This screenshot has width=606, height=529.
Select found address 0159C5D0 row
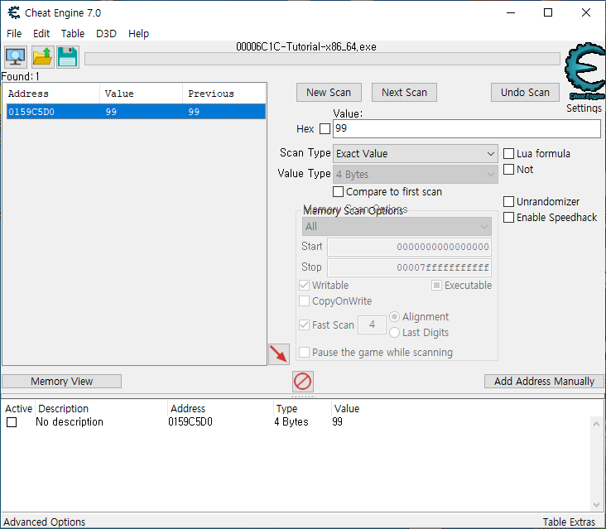coord(136,112)
